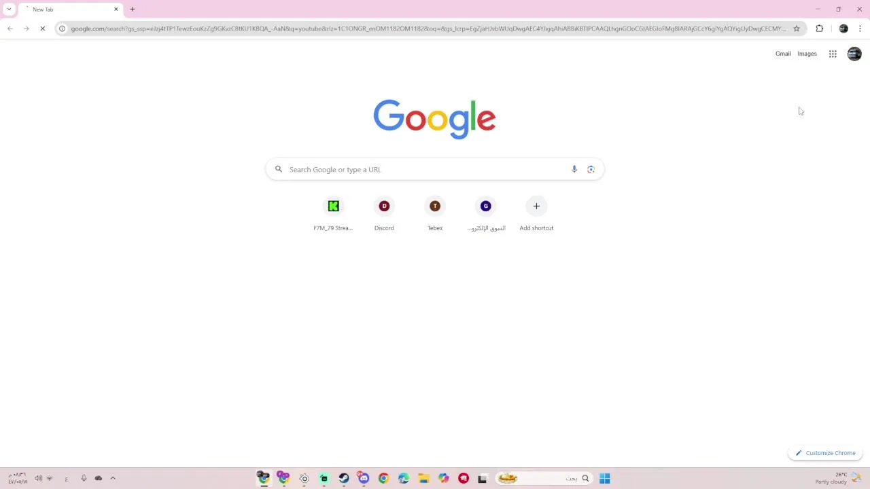Image resolution: width=870 pixels, height=489 pixels.
Task: Click the microphone tray icon
Action: (84, 478)
